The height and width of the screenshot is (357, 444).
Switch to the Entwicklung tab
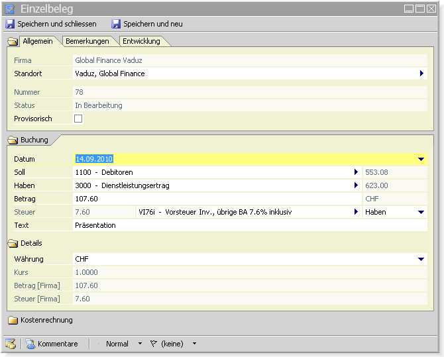coord(141,41)
